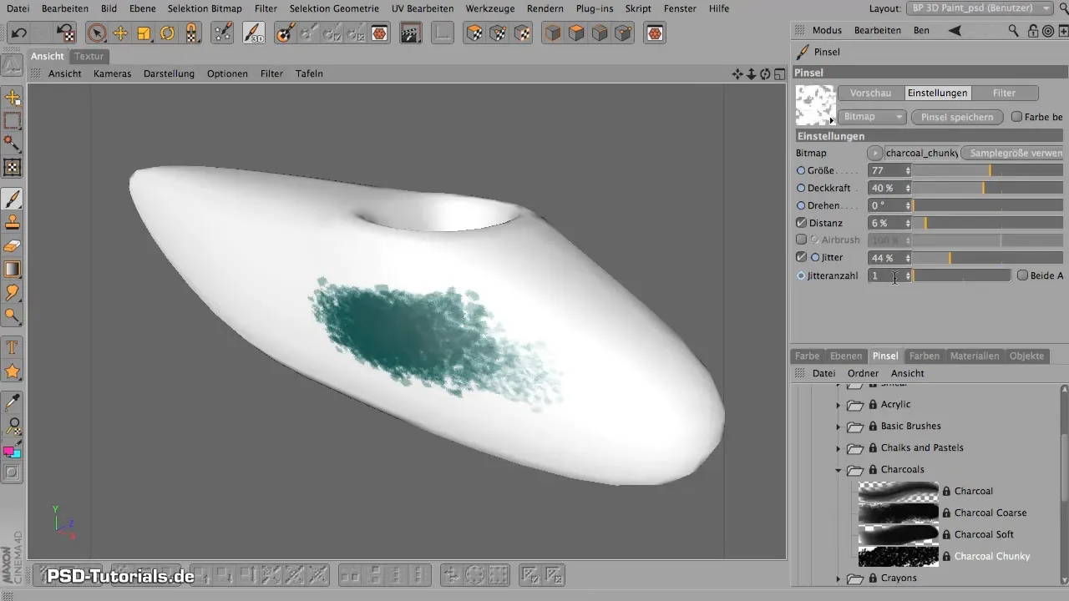Click the Deckkraft radio circle
Viewport: 1069px width, 601px height.
coord(802,188)
